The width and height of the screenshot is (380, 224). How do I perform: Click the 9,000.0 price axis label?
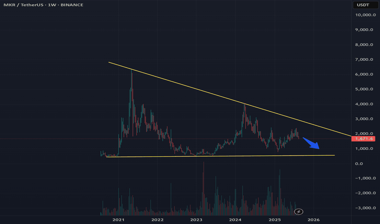pos(364,30)
